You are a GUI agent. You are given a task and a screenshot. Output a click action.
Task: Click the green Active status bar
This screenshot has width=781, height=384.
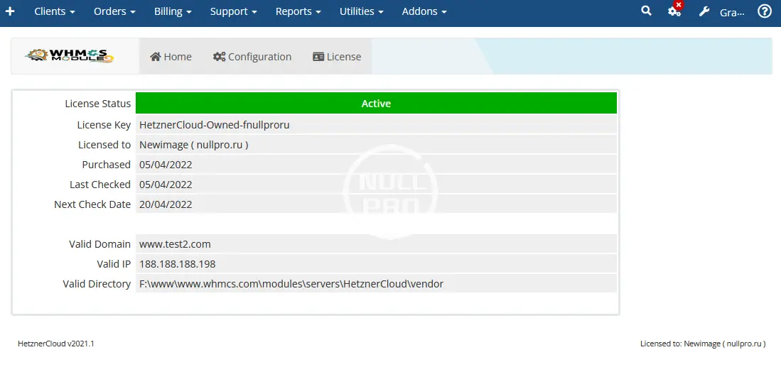pyautogui.click(x=376, y=104)
